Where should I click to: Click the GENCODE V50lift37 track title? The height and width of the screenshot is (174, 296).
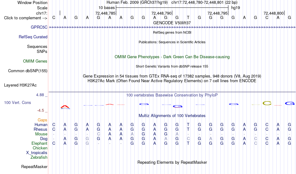coord(172,23)
